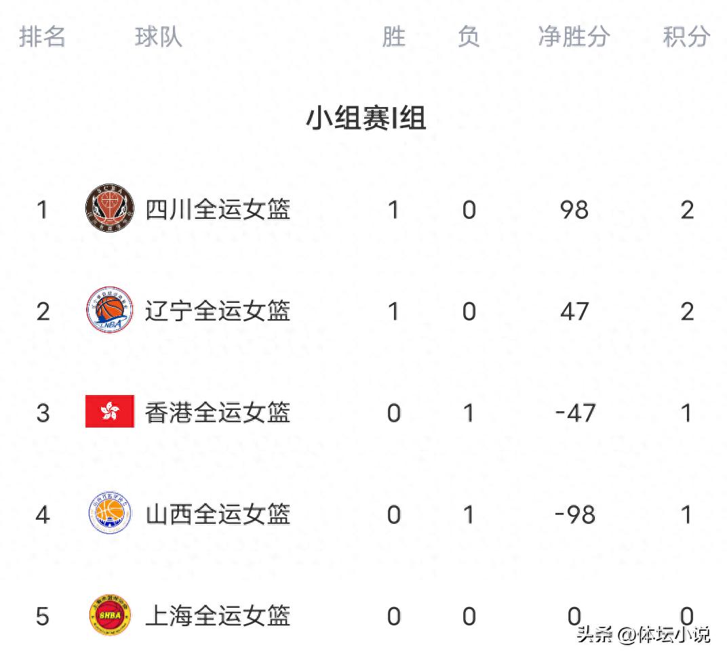Click the Liaoning LNBA team logo
Image resolution: width=727 pixels, height=660 pixels.
tap(109, 311)
